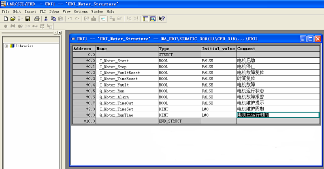Viewport: 324px width, 169px height.
Task: Click the show next breakpoint icon
Action: tap(28, 26)
